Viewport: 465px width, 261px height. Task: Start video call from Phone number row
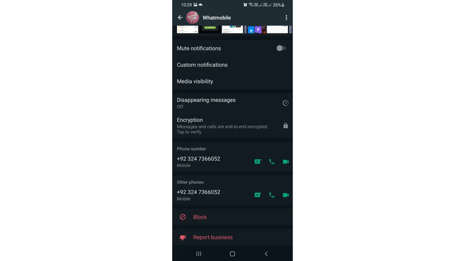[x=286, y=162]
